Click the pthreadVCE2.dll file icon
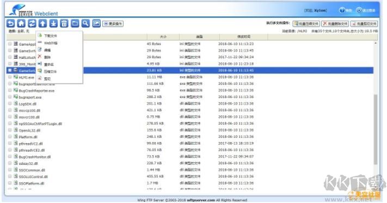This screenshot has width=387, height=203. (x=16, y=150)
